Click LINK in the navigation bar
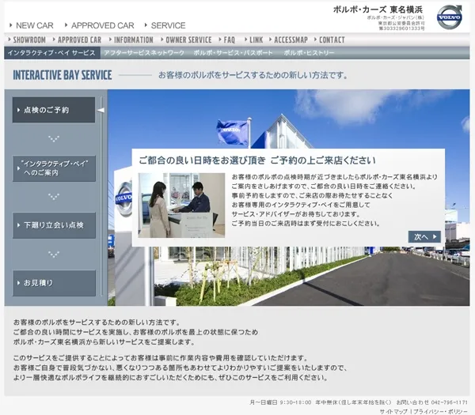 255,40
